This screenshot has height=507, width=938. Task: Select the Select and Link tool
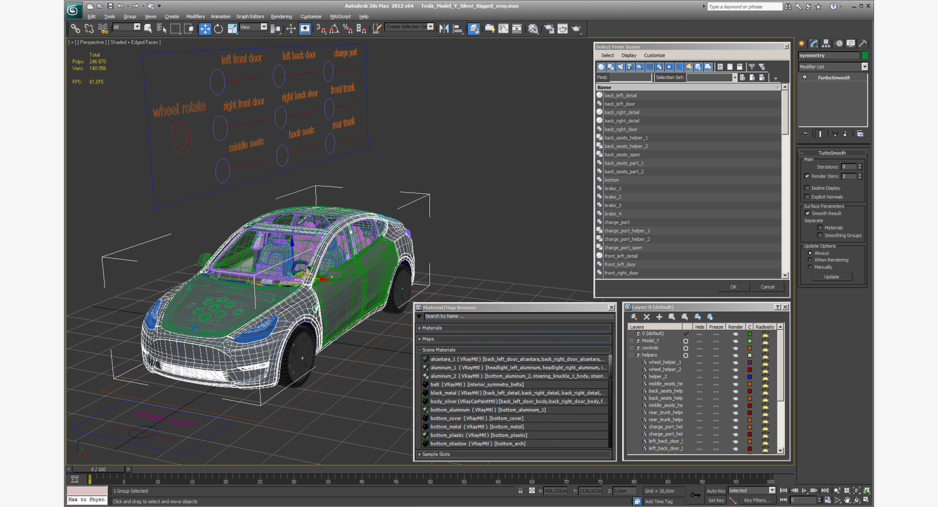point(76,29)
